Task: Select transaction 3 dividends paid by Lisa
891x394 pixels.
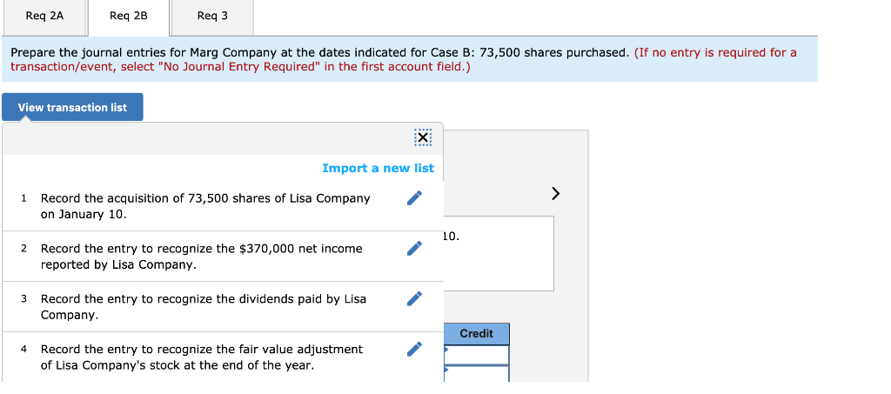Action: [x=204, y=306]
